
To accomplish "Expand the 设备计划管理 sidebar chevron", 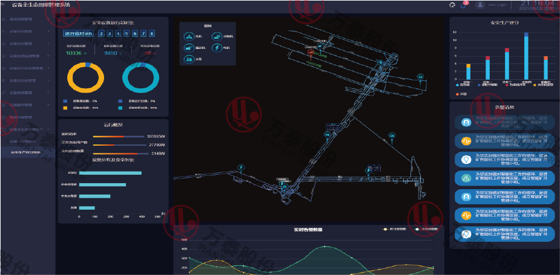I will click(x=48, y=32).
